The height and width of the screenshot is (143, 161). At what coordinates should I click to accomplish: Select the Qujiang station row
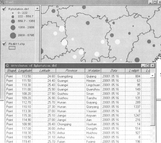click(78, 76)
